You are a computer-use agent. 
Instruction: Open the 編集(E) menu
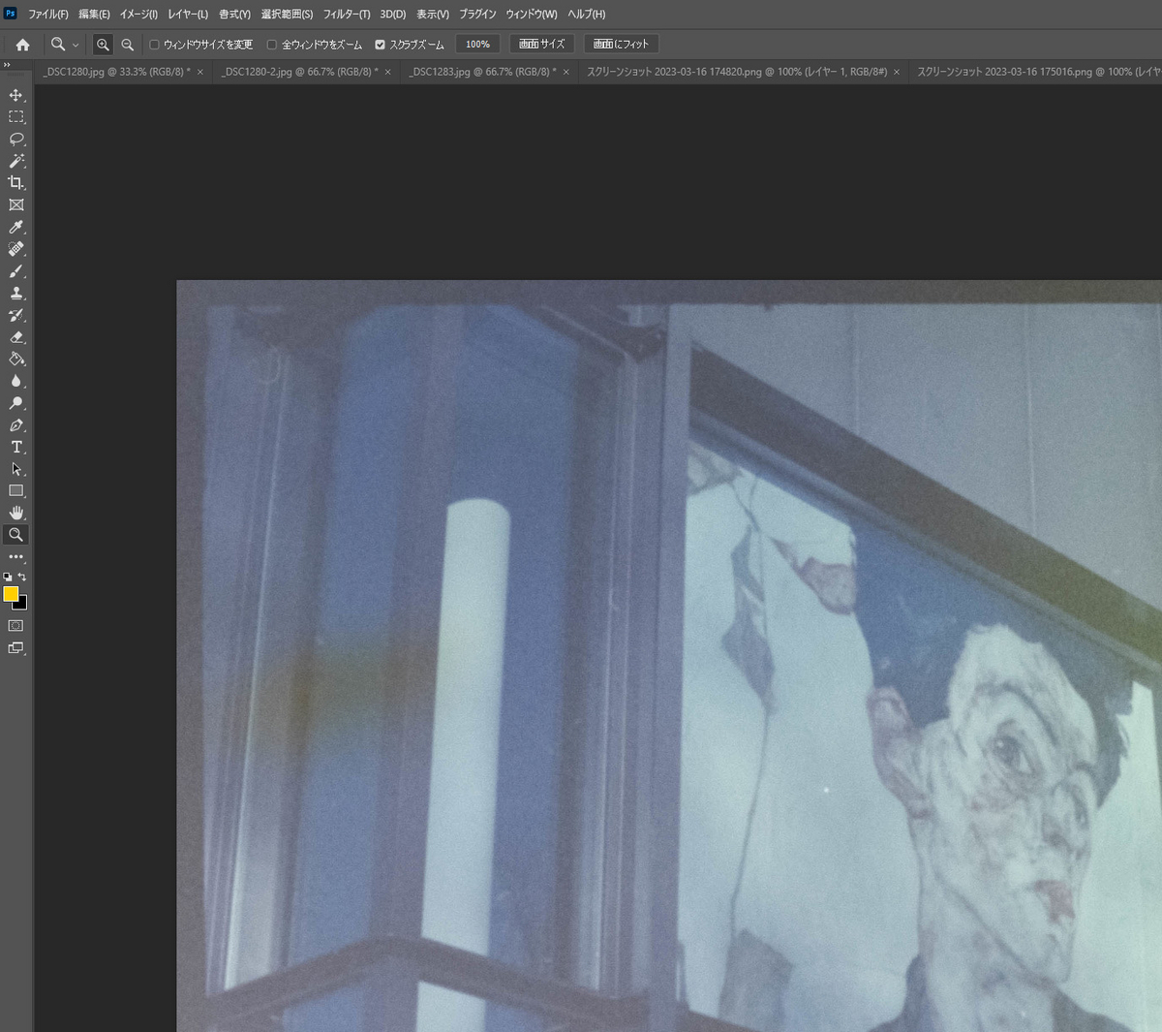pyautogui.click(x=94, y=15)
